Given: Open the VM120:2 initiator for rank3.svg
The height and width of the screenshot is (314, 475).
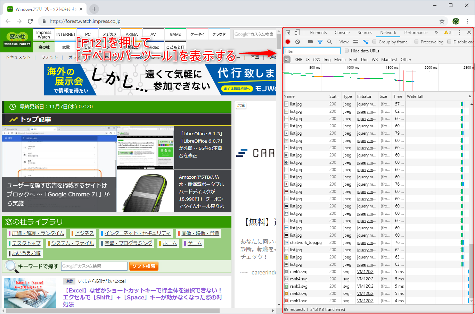Looking at the screenshot, I should [x=365, y=286].
